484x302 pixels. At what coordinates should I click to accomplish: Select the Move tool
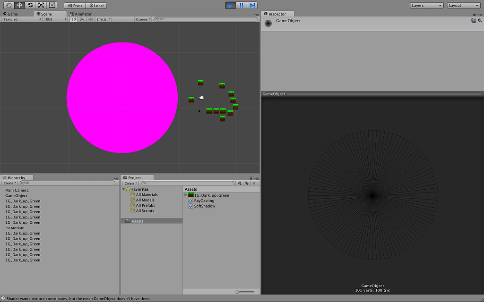(19, 5)
